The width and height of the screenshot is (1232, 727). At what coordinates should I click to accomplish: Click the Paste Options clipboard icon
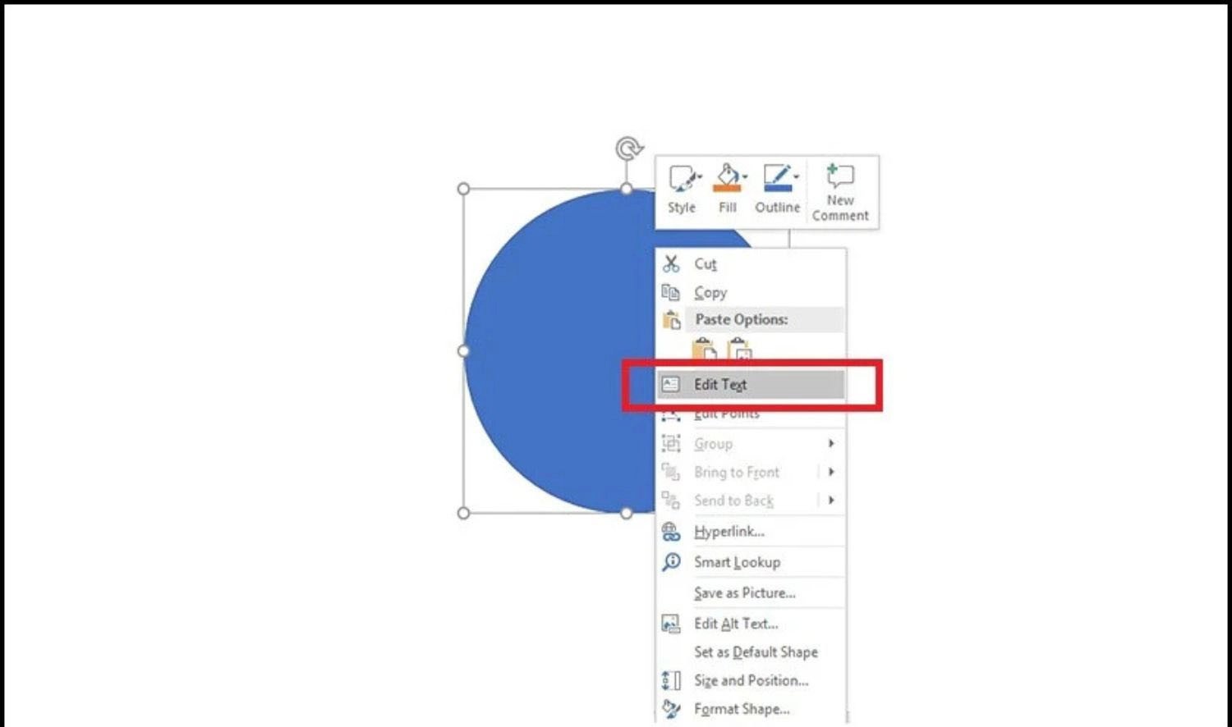(x=671, y=320)
